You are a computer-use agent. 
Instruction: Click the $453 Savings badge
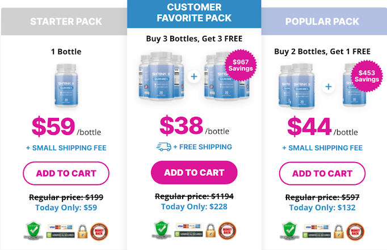click(x=367, y=76)
